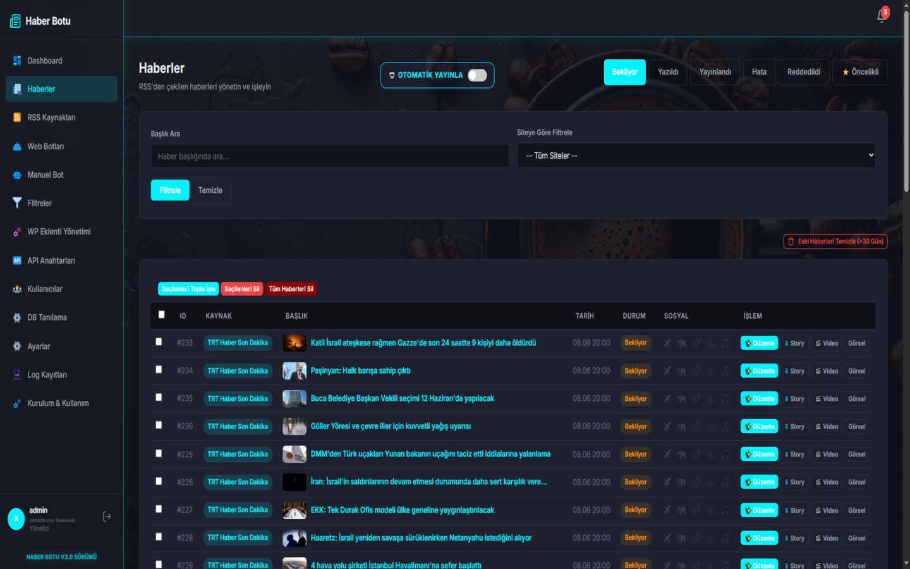The width and height of the screenshot is (910, 569).
Task: Open Log Kayıtları in the sidebar
Action: [x=61, y=375]
